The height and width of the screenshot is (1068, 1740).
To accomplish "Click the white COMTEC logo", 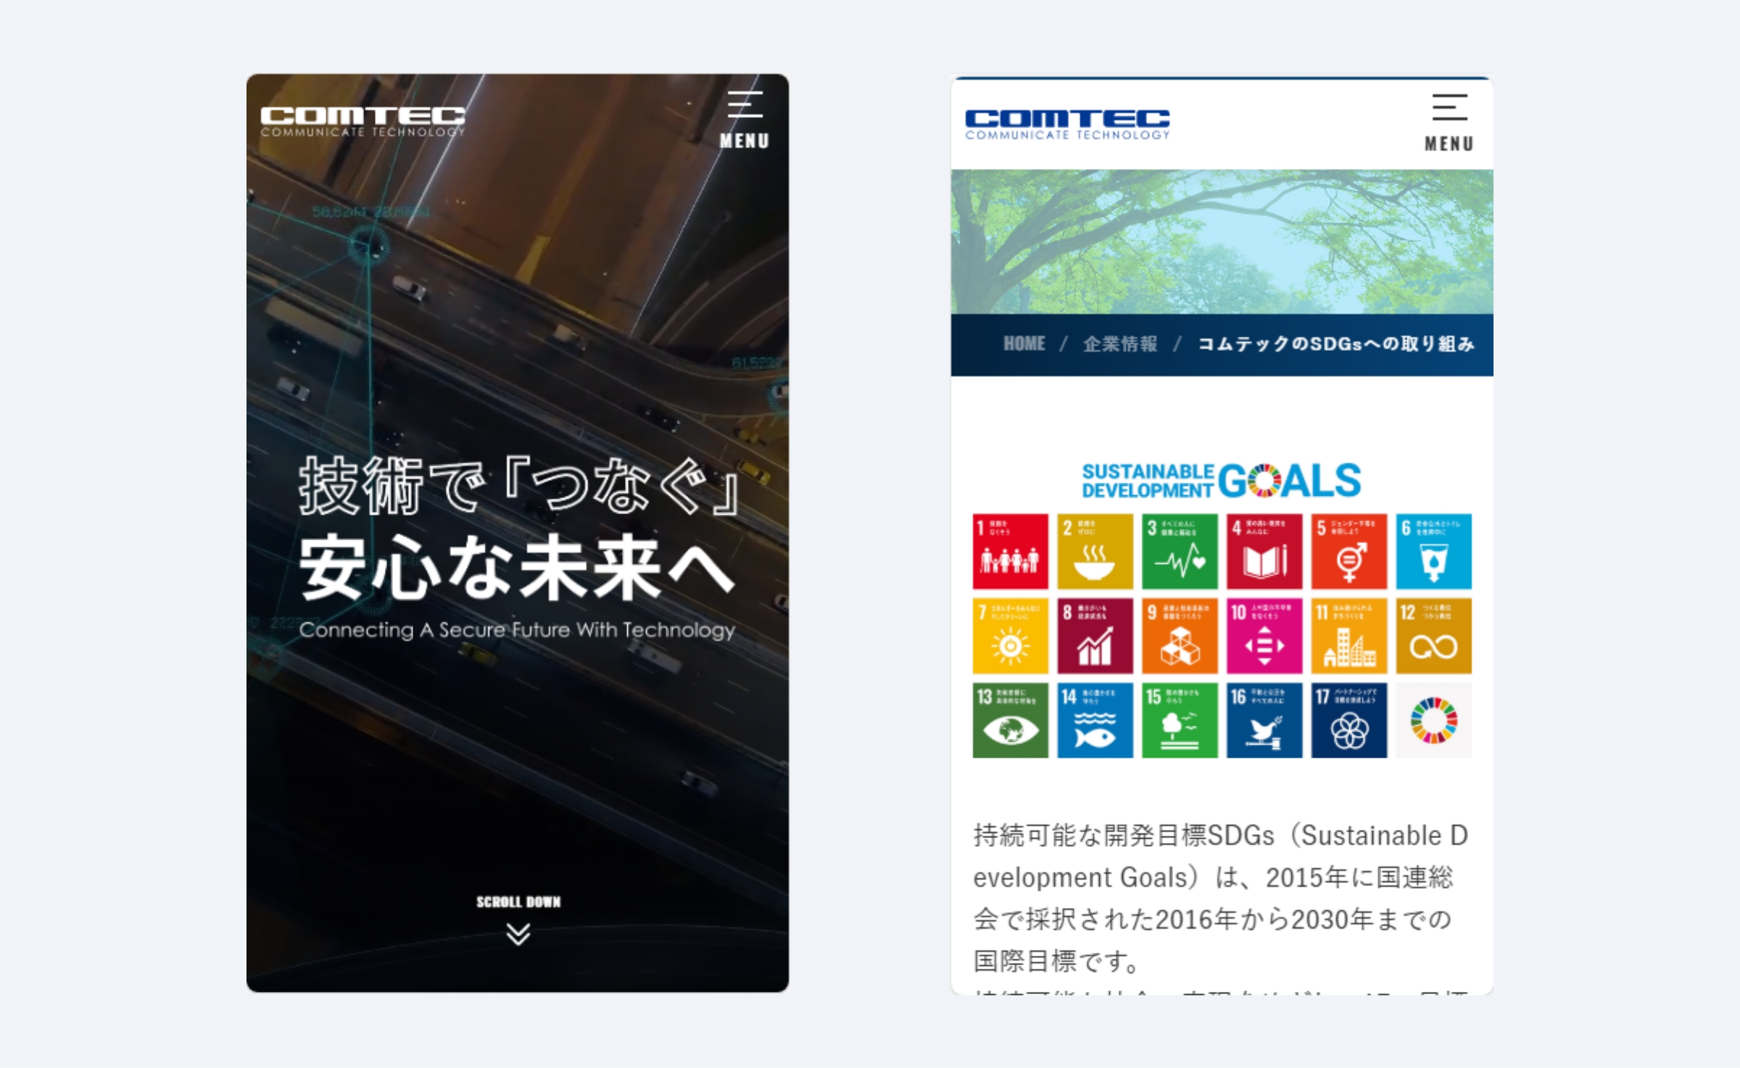I will (x=362, y=121).
